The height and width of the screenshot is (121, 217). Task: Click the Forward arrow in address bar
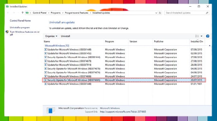coord(14,13)
